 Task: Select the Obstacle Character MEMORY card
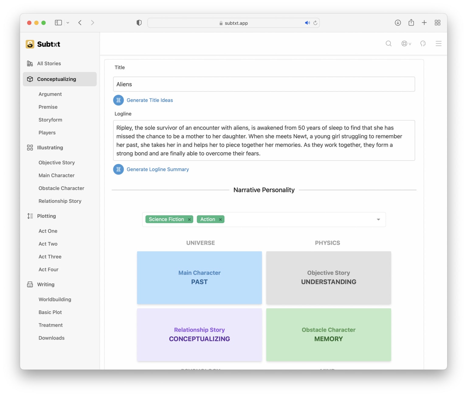click(329, 335)
